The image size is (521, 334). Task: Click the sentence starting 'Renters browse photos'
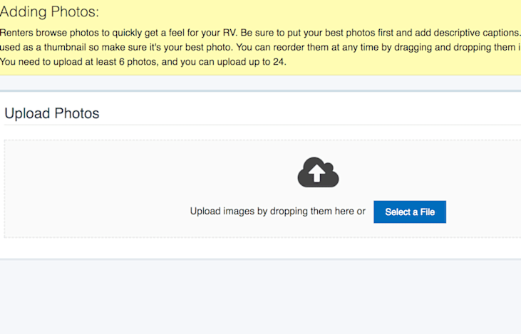pyautogui.click(x=260, y=33)
